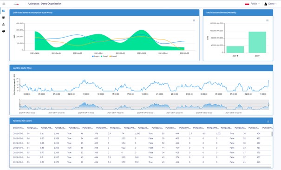Click Pump2.Sta... column header
281x170 pixels.
point(157,128)
